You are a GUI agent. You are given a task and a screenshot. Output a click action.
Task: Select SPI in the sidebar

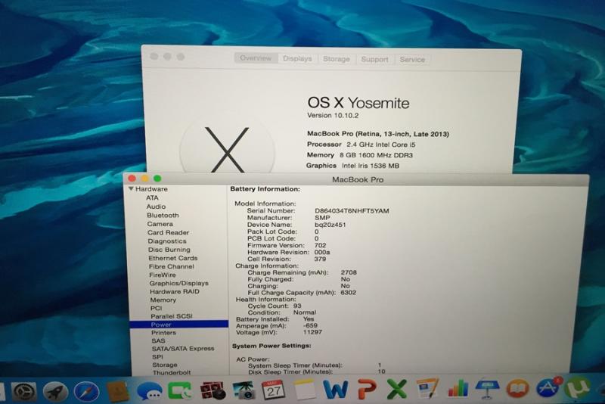157,357
